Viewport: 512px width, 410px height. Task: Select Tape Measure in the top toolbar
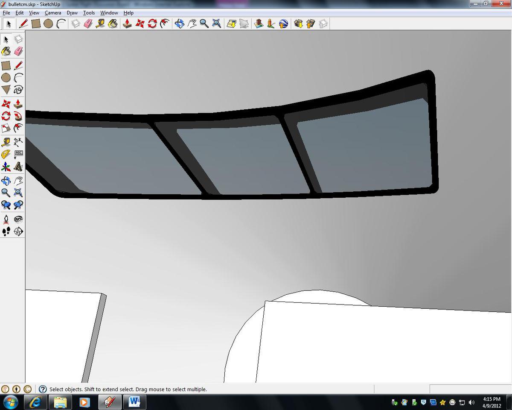(x=100, y=23)
